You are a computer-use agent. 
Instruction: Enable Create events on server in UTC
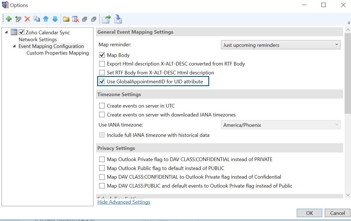[102, 106]
